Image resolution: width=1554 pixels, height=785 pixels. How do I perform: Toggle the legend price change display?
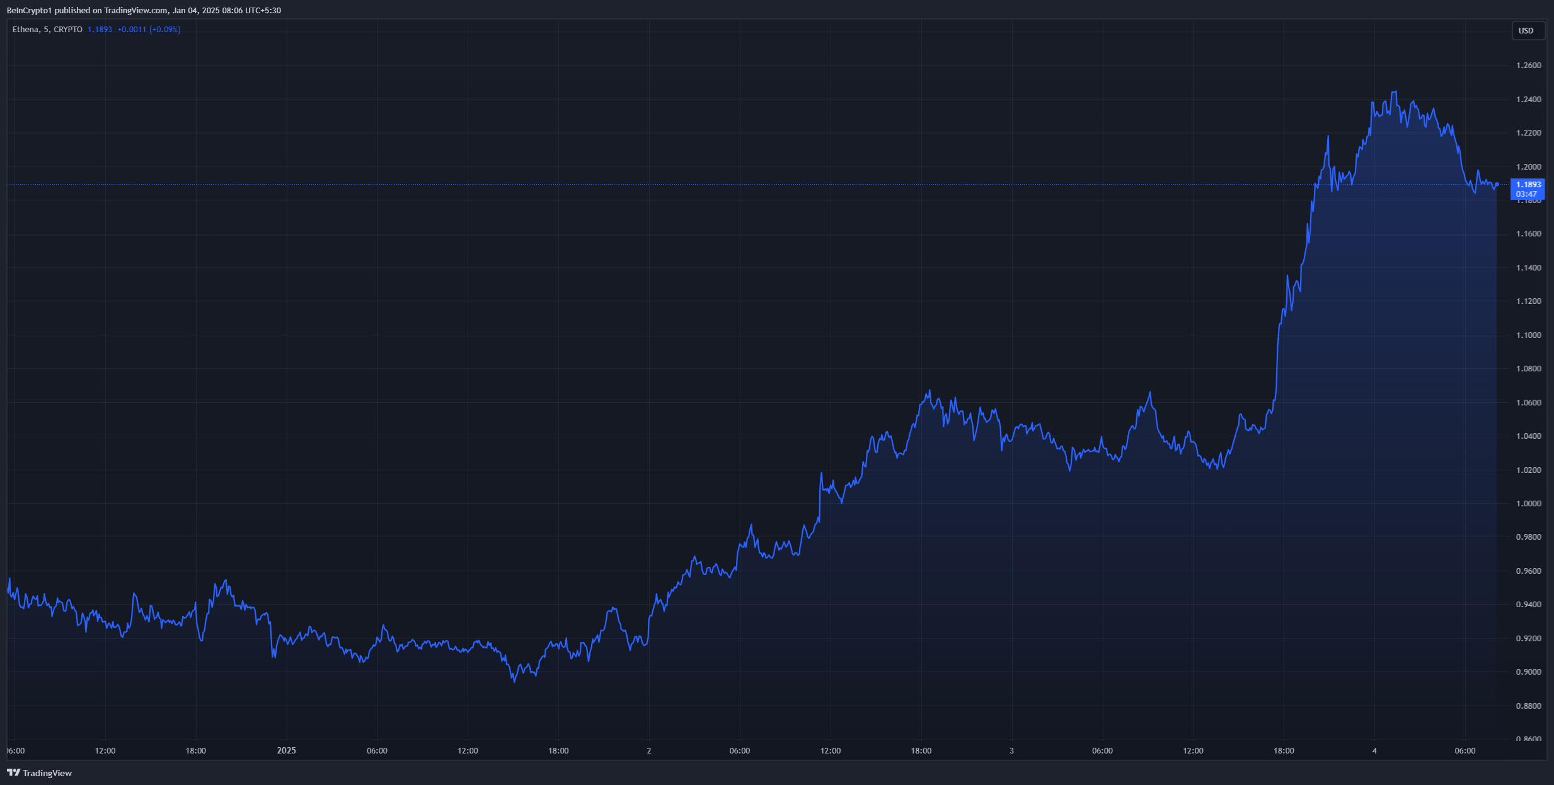click(132, 29)
